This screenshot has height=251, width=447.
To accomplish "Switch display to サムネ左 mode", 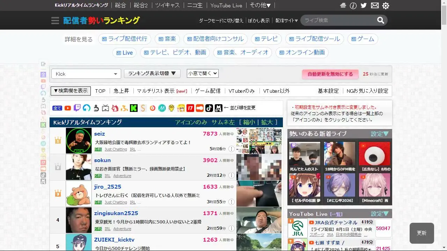I will (223, 122).
